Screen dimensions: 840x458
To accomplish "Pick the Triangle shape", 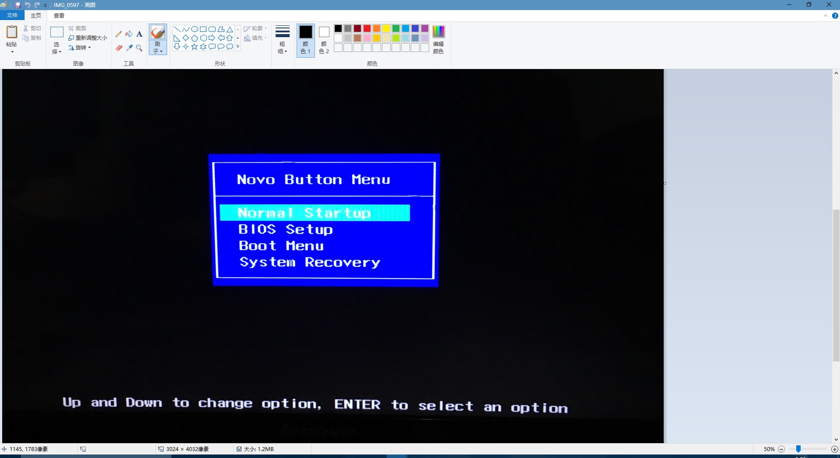I will [x=230, y=29].
